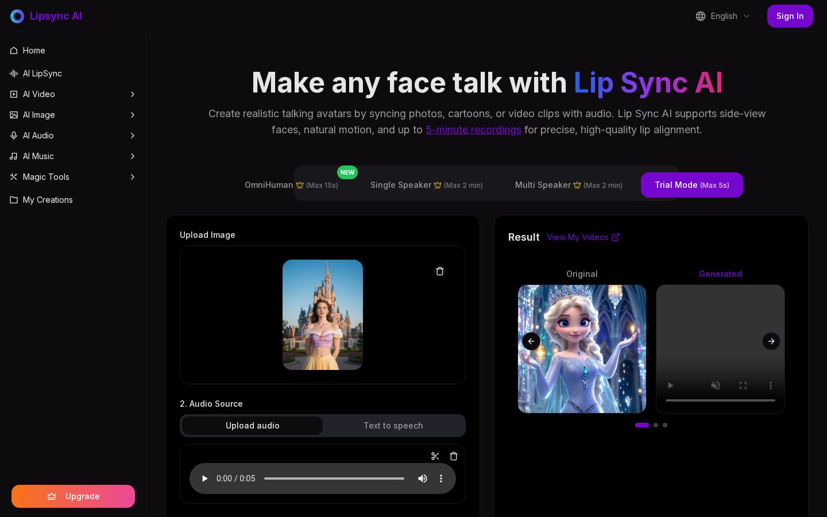Play the Generated sample video
Viewport: 827px width, 517px height.
click(670, 385)
